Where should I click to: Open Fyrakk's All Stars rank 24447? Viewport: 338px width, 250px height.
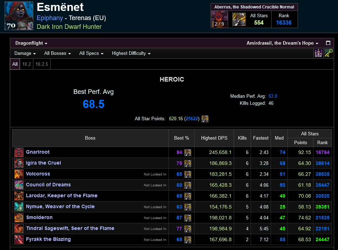323,240
